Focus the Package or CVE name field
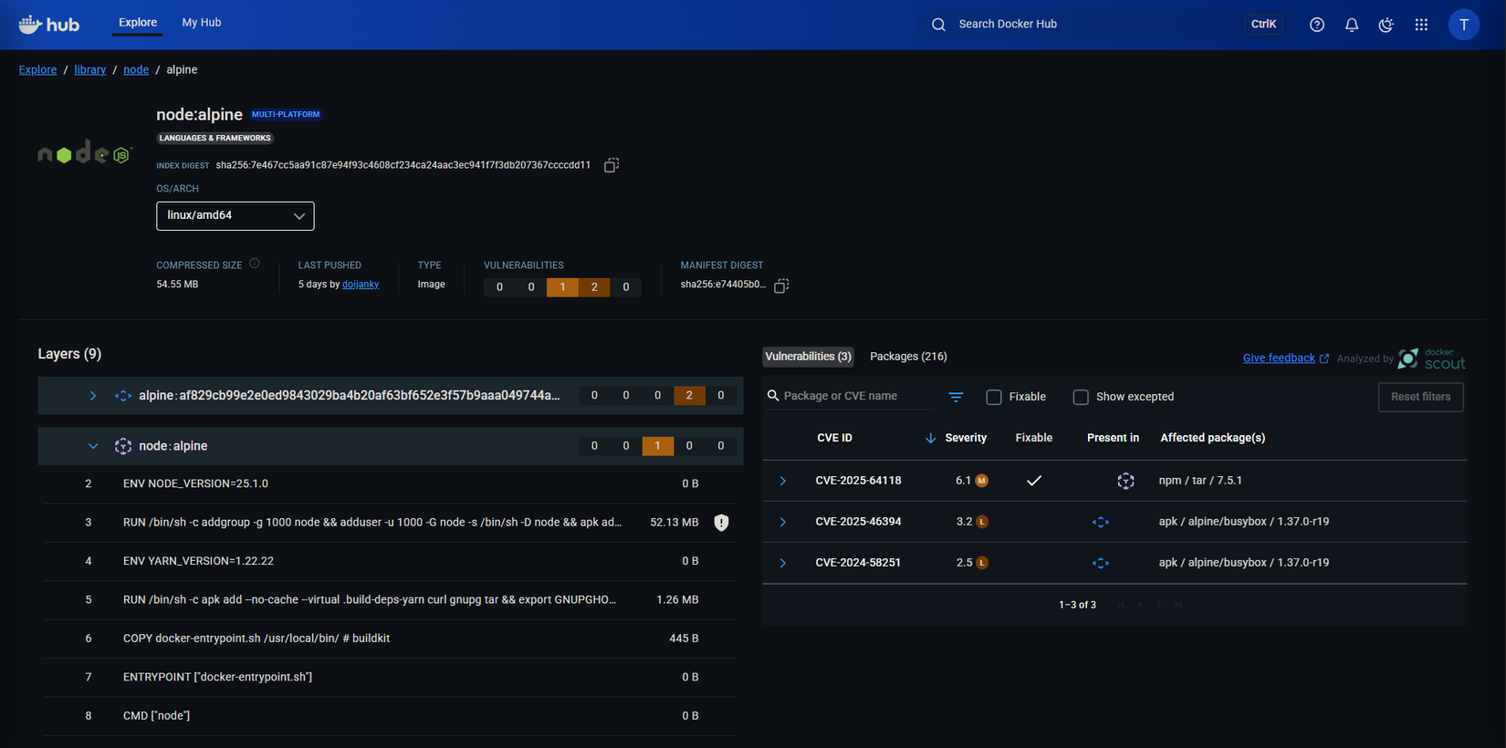The width and height of the screenshot is (1506, 748). click(850, 396)
